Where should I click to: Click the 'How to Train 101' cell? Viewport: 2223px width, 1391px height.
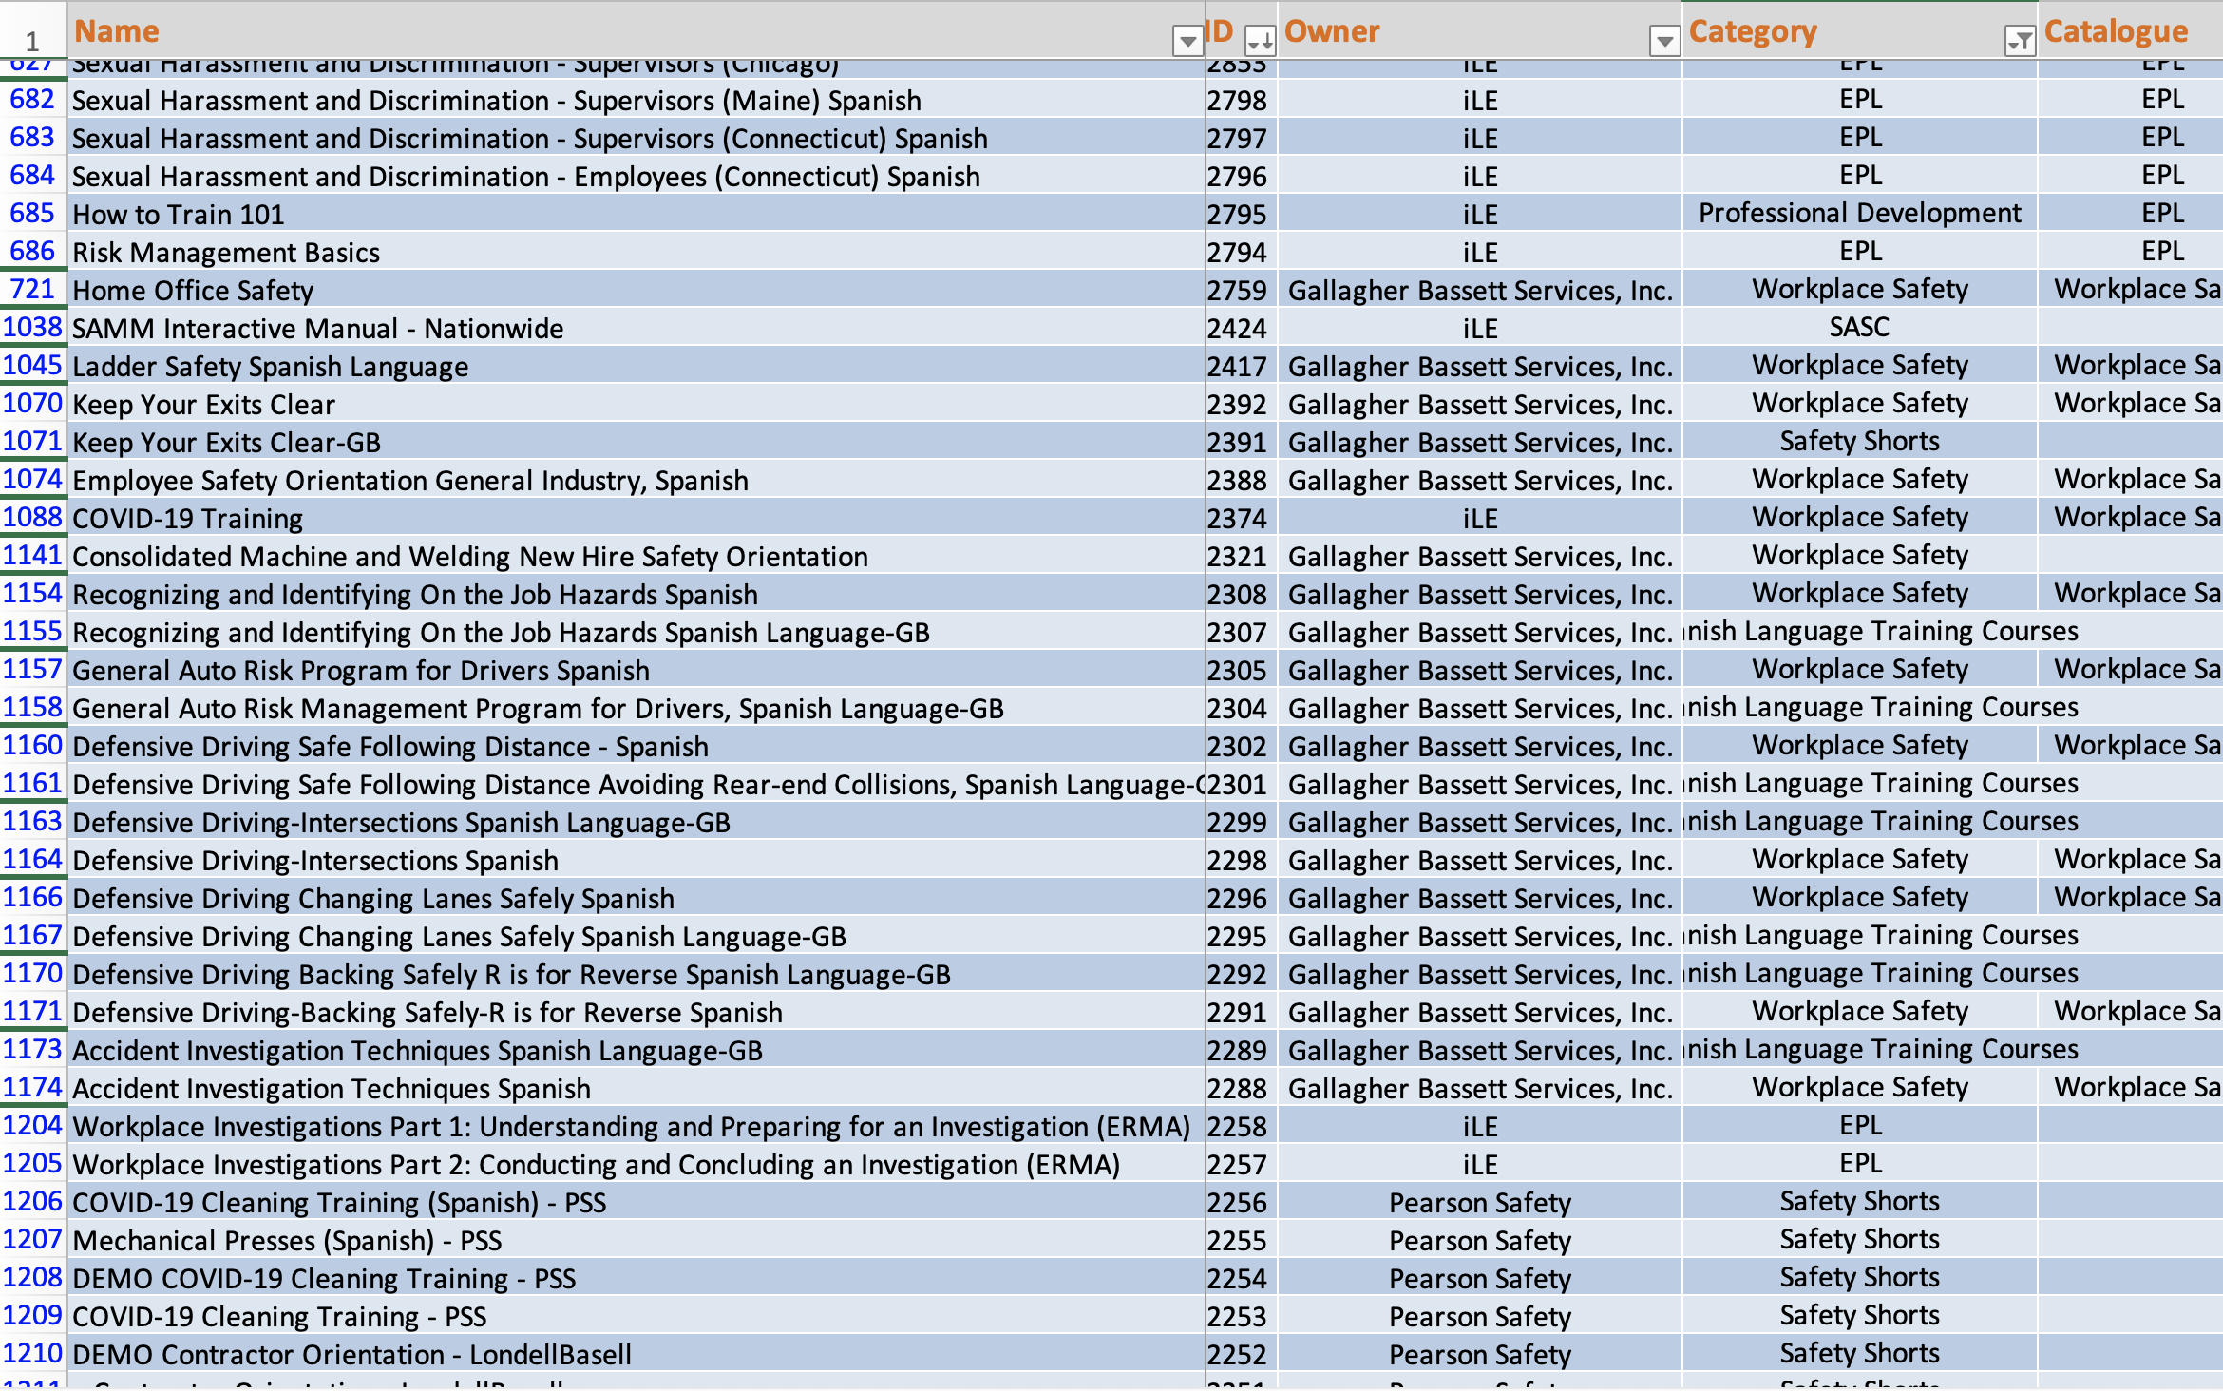179,215
